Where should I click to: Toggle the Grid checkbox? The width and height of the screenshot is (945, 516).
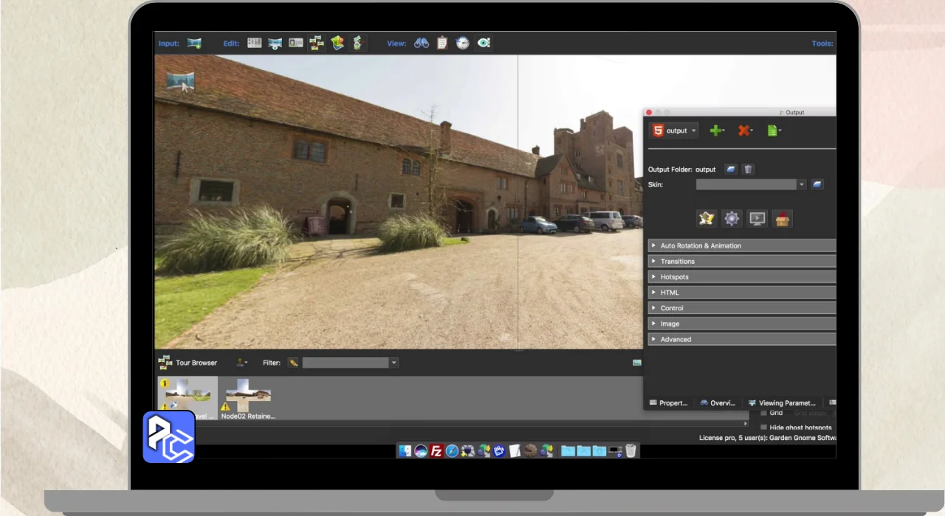click(763, 414)
